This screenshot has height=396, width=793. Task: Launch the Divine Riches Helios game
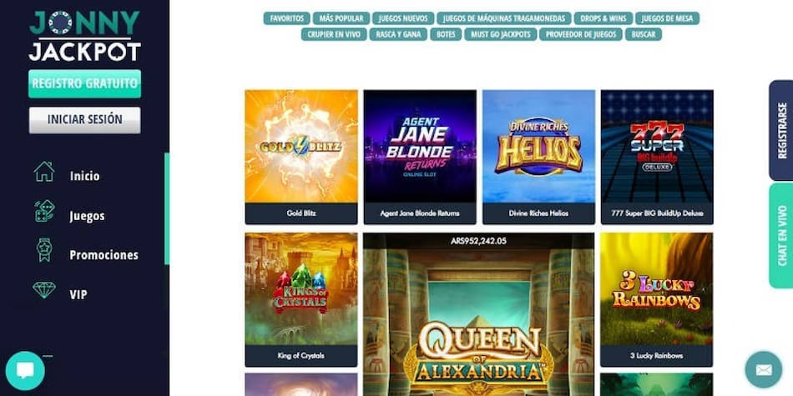coord(538,157)
